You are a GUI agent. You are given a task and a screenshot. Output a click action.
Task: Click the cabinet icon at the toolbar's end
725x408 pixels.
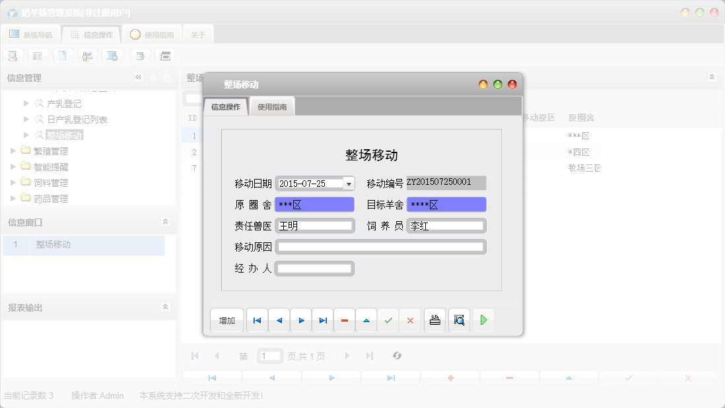[165, 55]
